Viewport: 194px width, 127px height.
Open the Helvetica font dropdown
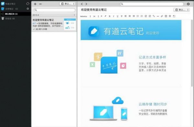(85, 16)
